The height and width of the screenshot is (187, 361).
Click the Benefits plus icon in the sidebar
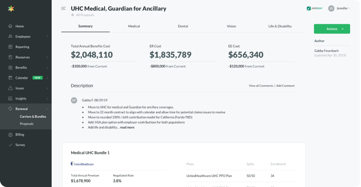pos(10,68)
